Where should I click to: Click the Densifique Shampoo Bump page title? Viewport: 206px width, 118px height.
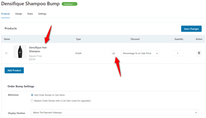coord(30,4)
